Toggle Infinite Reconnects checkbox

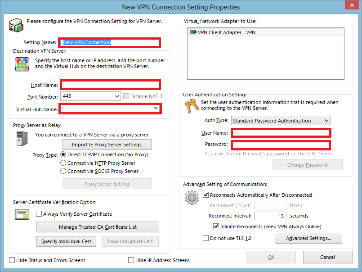tap(216, 226)
